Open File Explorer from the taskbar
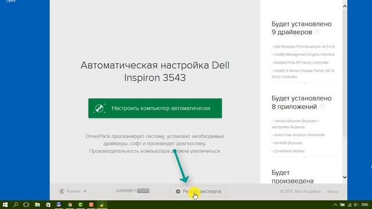372x209 pixels. [x=37, y=204]
